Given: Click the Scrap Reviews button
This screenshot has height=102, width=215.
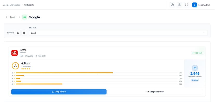Looking at the screenshot, I should 59,92.
